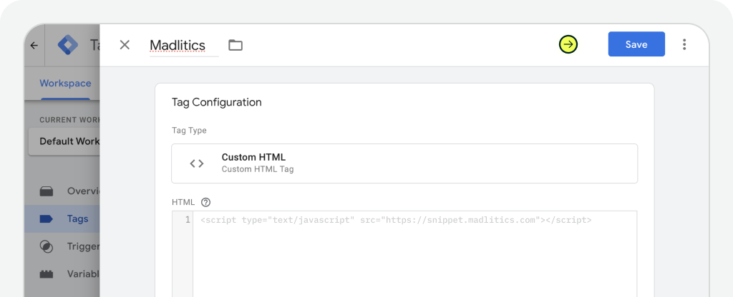The image size is (733, 297).
Task: Open the folder icon beside tag name
Action: 236,45
